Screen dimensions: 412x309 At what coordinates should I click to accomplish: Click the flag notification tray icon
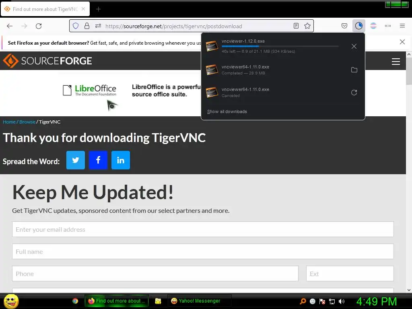322,301
